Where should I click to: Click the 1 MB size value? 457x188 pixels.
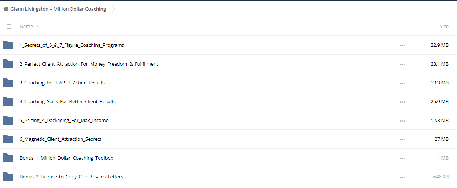click(443, 158)
